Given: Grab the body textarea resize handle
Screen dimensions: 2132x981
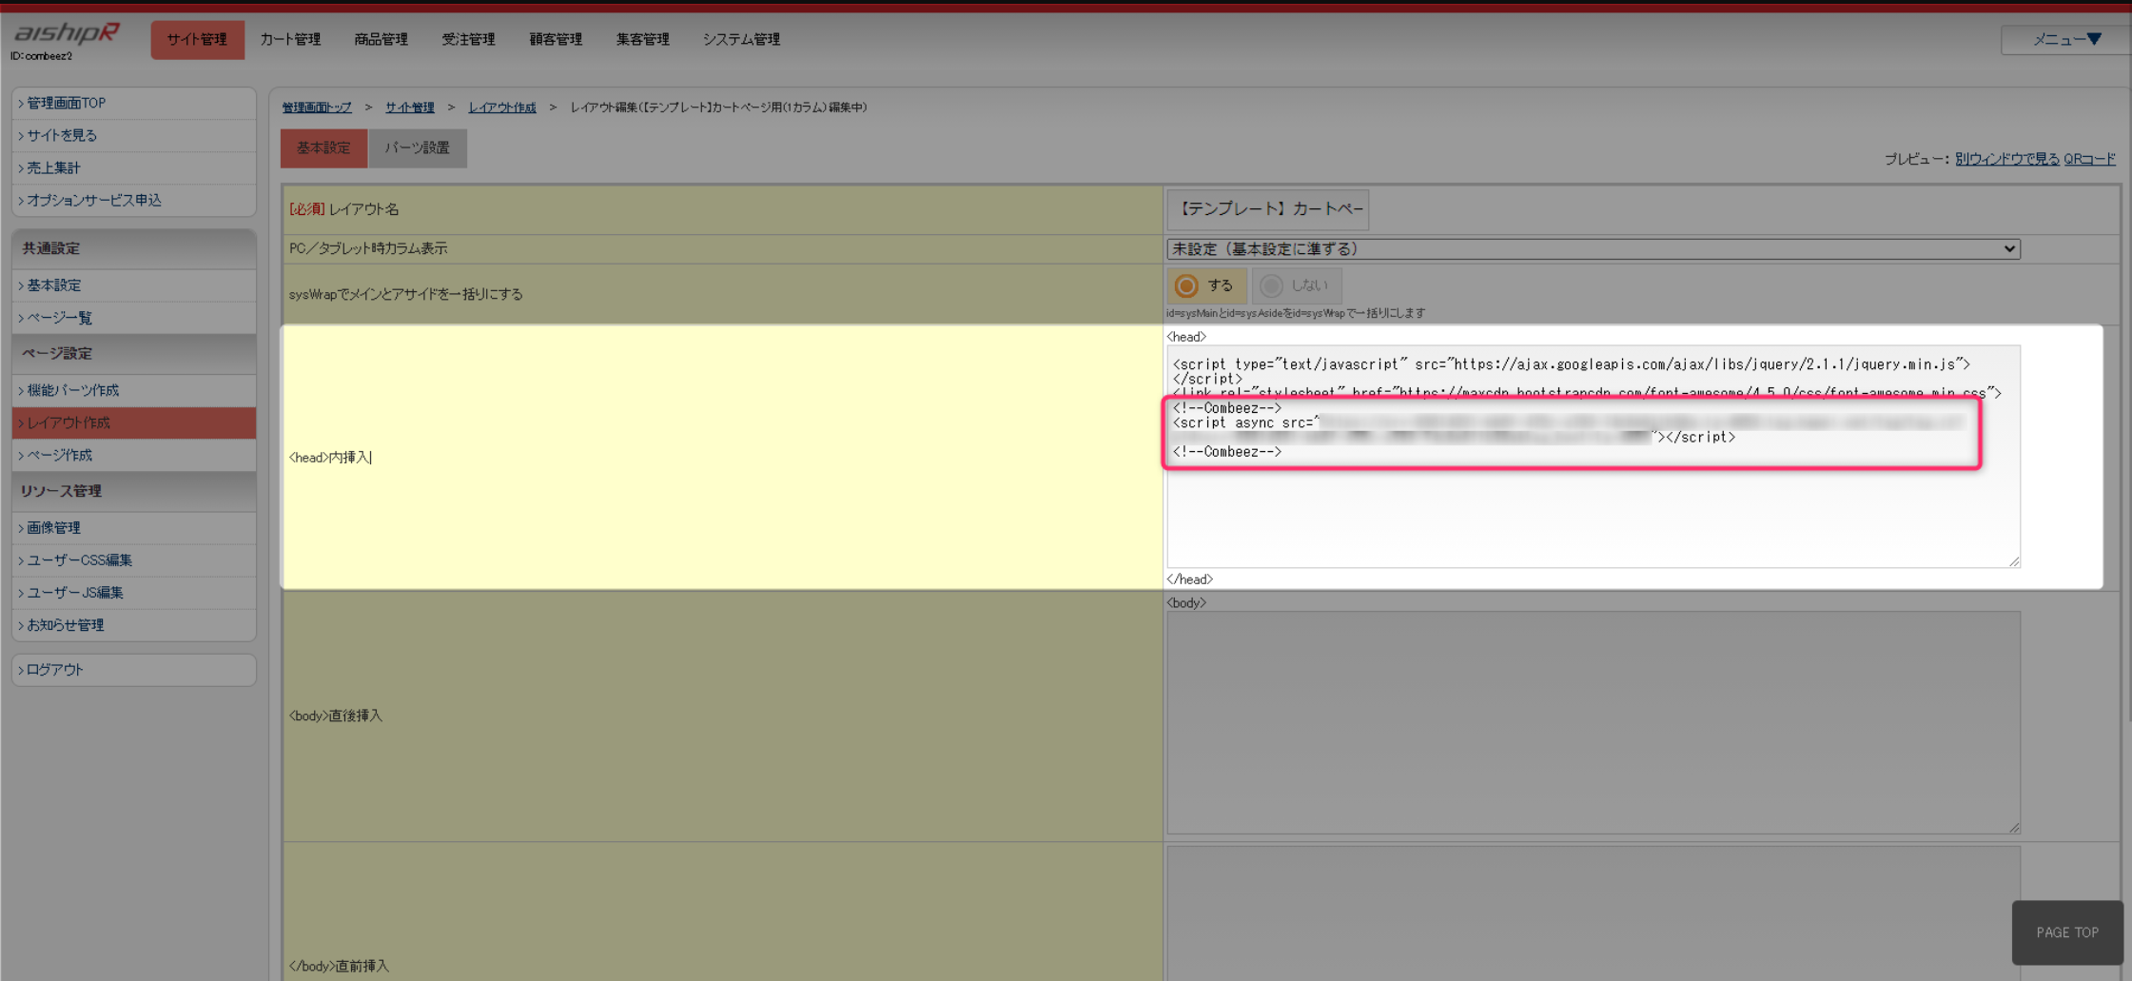Looking at the screenshot, I should pos(2014,828).
